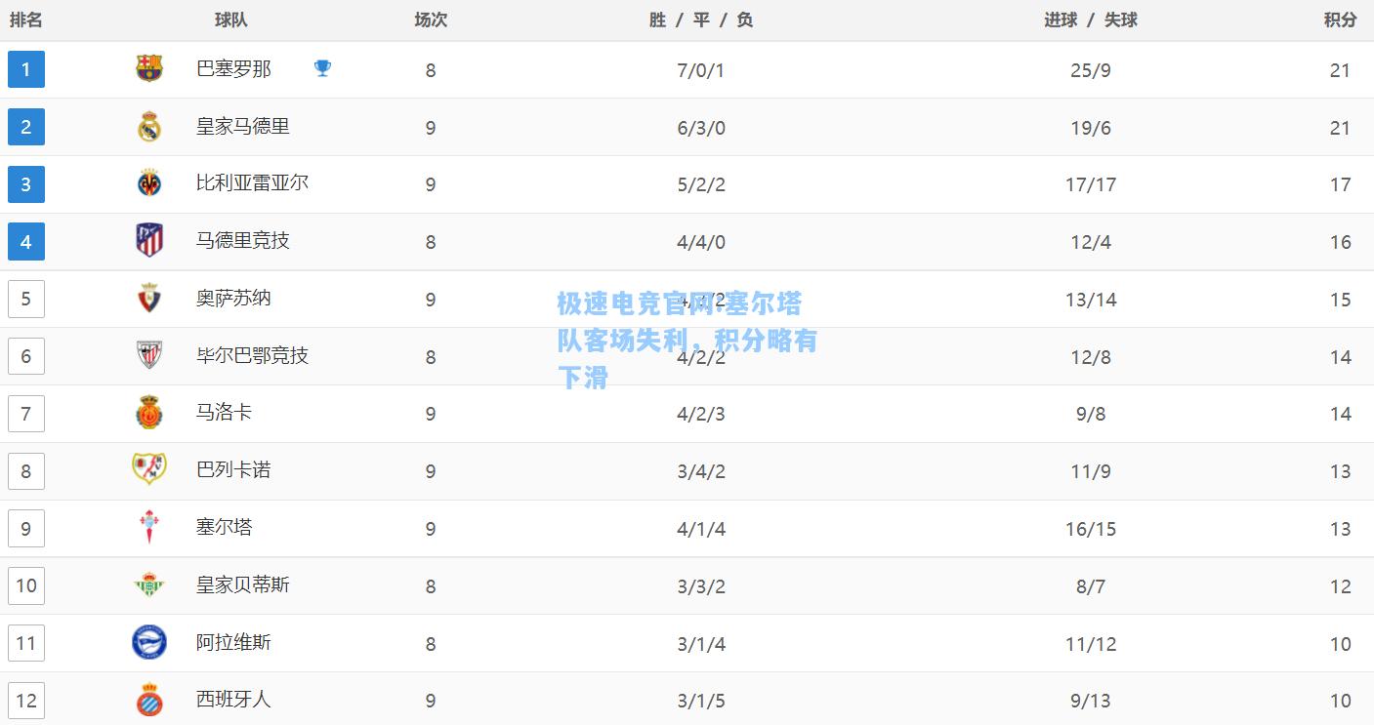Click rank box number 12
The height and width of the screenshot is (725, 1374).
coord(26,701)
